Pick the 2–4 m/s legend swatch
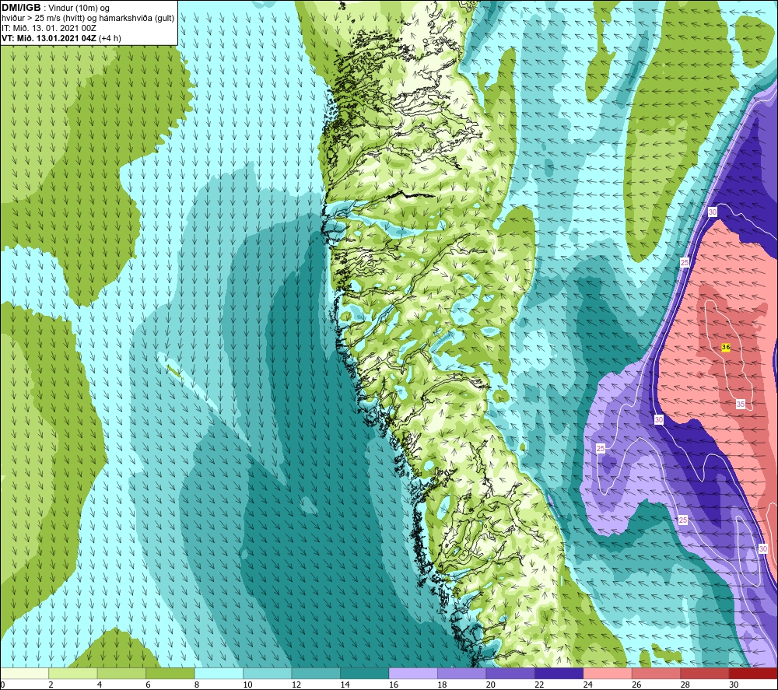Image resolution: width=778 pixels, height=690 pixels. pyautogui.click(x=73, y=673)
